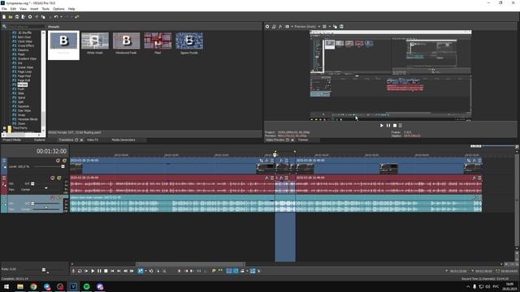The height and width of the screenshot is (292, 520).
Task: Save preview snapshot to file
Action: tap(341, 27)
